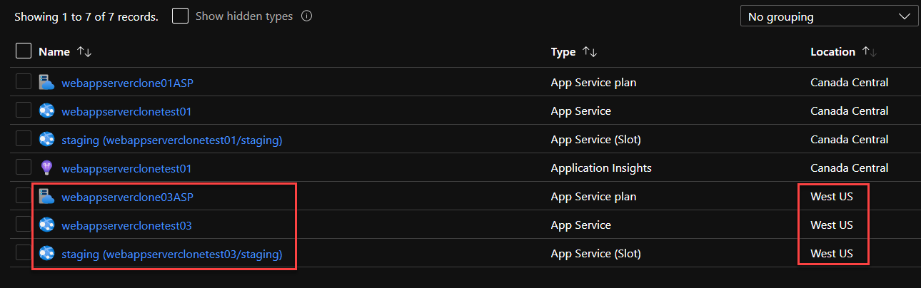Click the info icon beside Show hidden types
The image size is (921, 288).
click(x=306, y=16)
